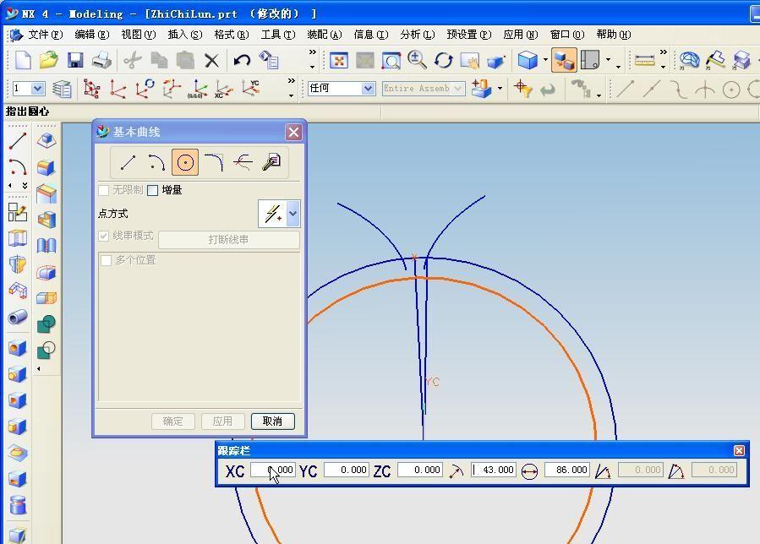Expand the 点方式 point method dropdown

coord(293,214)
